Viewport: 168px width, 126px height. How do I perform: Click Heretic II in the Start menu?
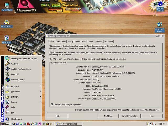15,74
